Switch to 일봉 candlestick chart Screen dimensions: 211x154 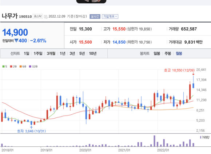click(x=157, y=54)
